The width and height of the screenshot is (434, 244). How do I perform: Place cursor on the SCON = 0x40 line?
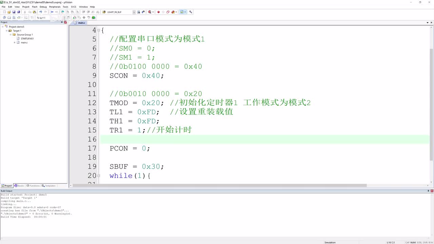(x=137, y=76)
